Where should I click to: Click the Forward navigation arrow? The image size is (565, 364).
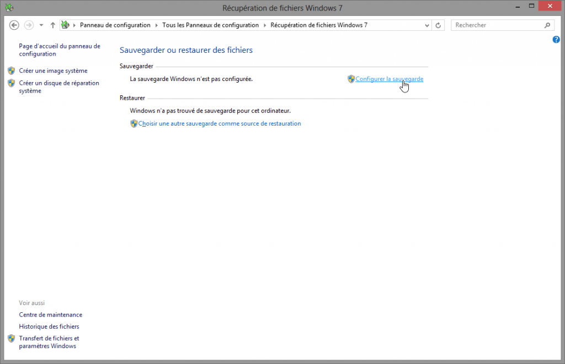click(x=29, y=25)
